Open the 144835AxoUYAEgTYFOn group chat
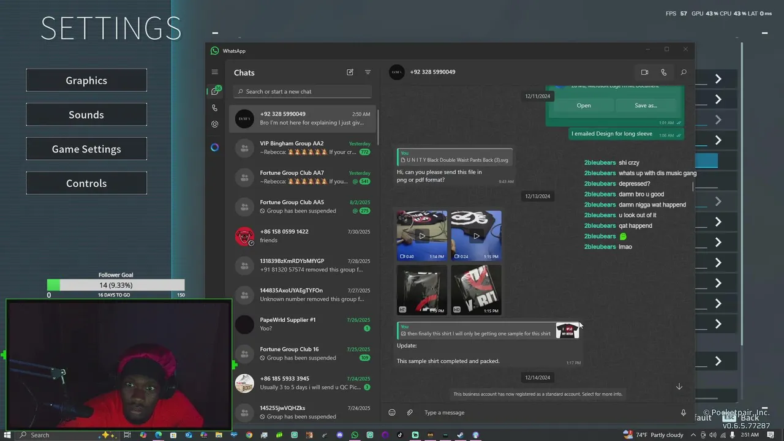 click(x=303, y=295)
